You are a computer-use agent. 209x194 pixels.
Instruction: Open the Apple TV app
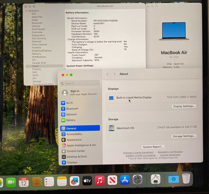pyautogui.click(x=87, y=180)
